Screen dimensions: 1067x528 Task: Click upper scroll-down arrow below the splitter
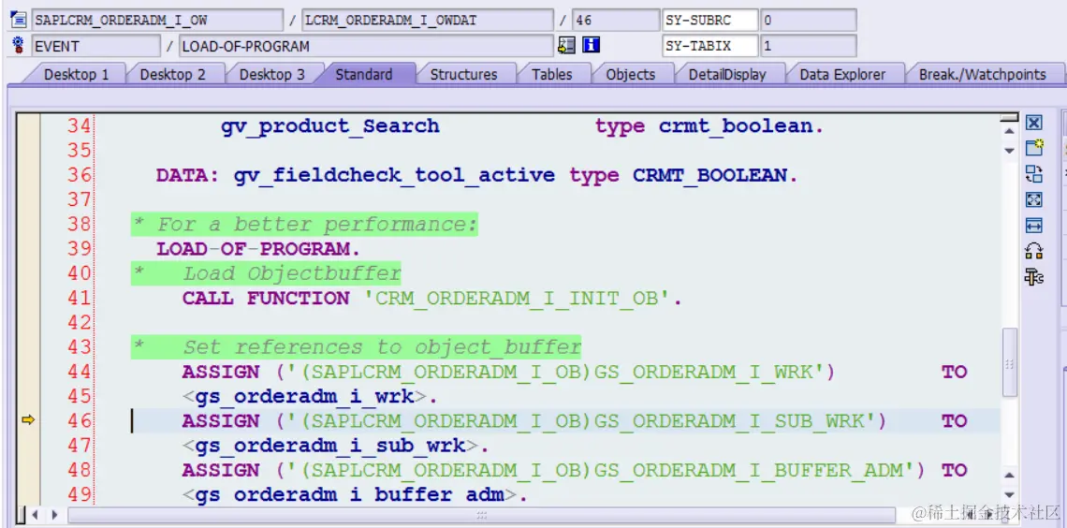point(1010,151)
